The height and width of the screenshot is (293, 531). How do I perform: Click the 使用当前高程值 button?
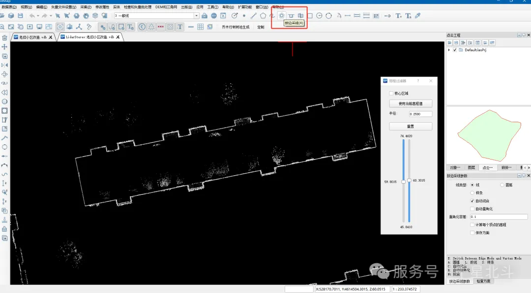[411, 104]
